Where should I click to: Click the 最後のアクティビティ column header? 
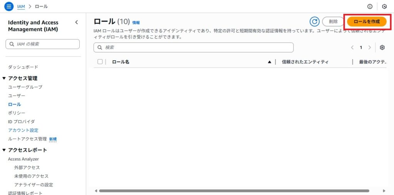(x=372, y=62)
